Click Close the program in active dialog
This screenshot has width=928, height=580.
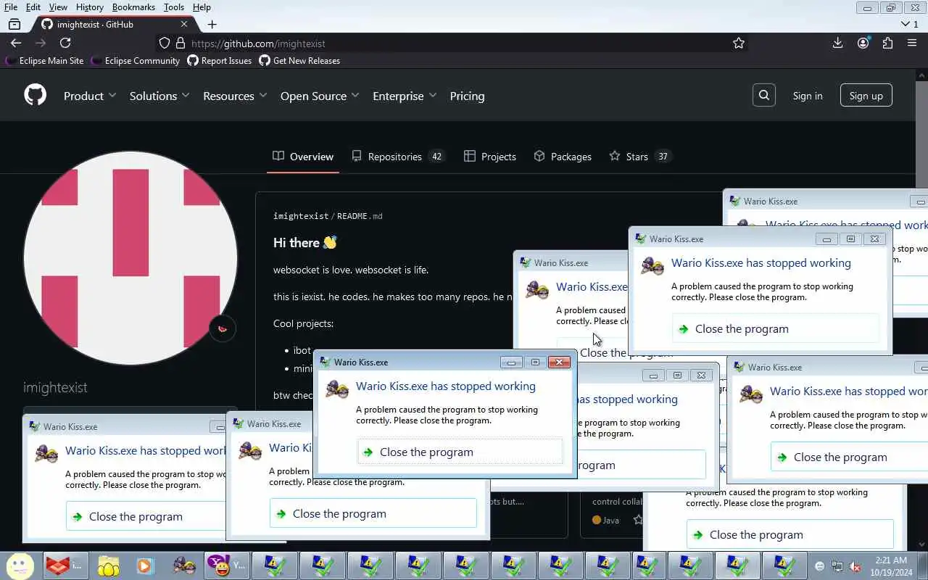click(x=460, y=452)
